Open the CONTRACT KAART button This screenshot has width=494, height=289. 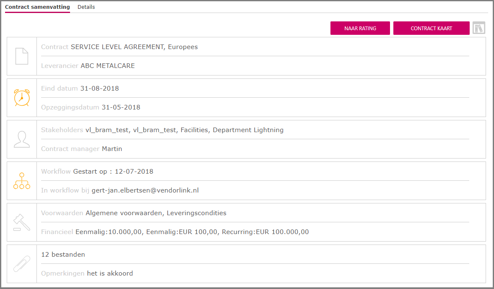pos(431,28)
